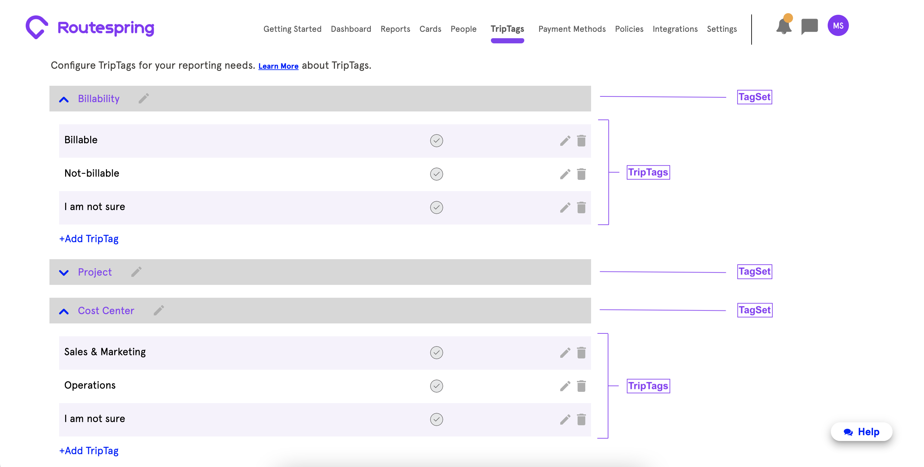Toggle the Billable check circle
The width and height of the screenshot is (924, 467).
(436, 140)
